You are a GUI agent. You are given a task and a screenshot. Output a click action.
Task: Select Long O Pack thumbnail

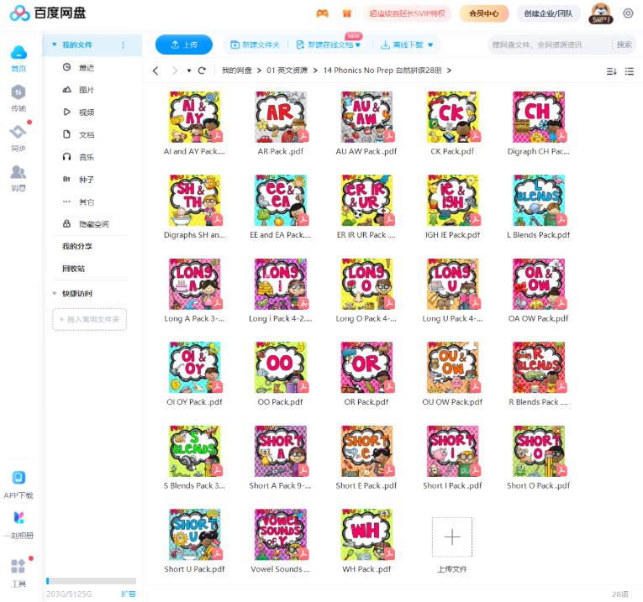coord(366,285)
